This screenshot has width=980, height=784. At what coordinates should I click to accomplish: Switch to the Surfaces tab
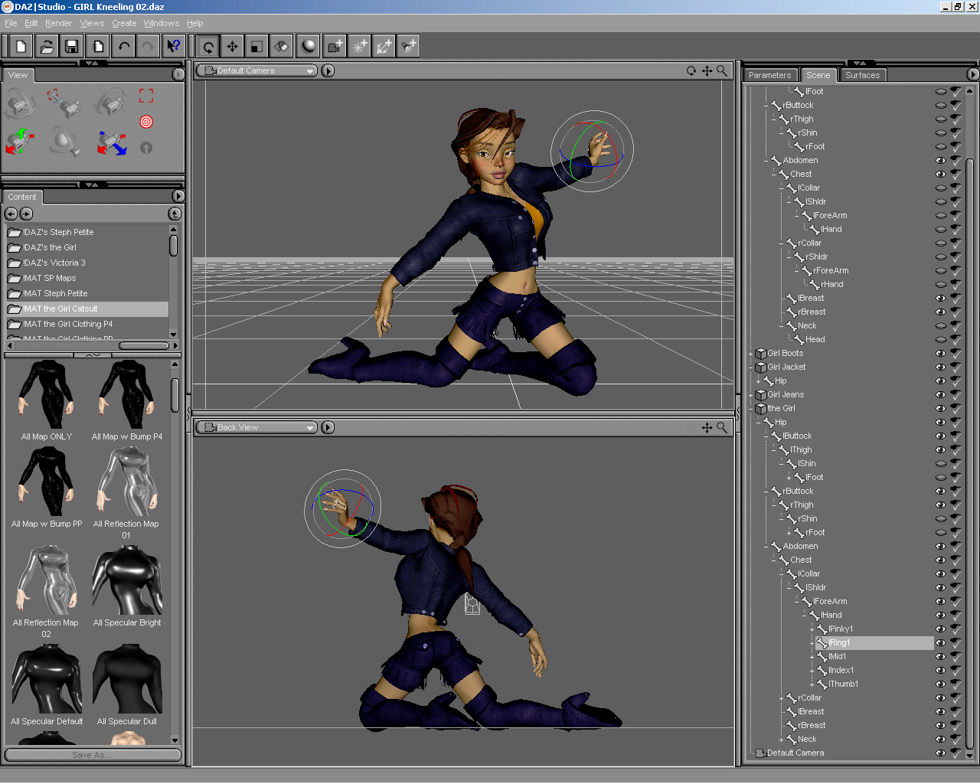coord(862,75)
